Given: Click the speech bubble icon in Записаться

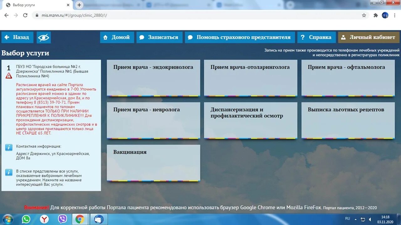Looking at the screenshot, I should pyautogui.click(x=142, y=37).
